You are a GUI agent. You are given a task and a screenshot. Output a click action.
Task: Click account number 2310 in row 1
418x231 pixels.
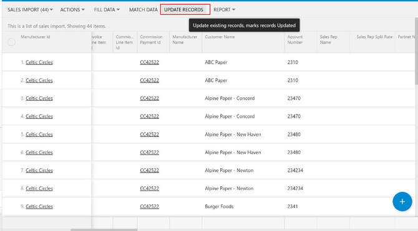pyautogui.click(x=293, y=62)
